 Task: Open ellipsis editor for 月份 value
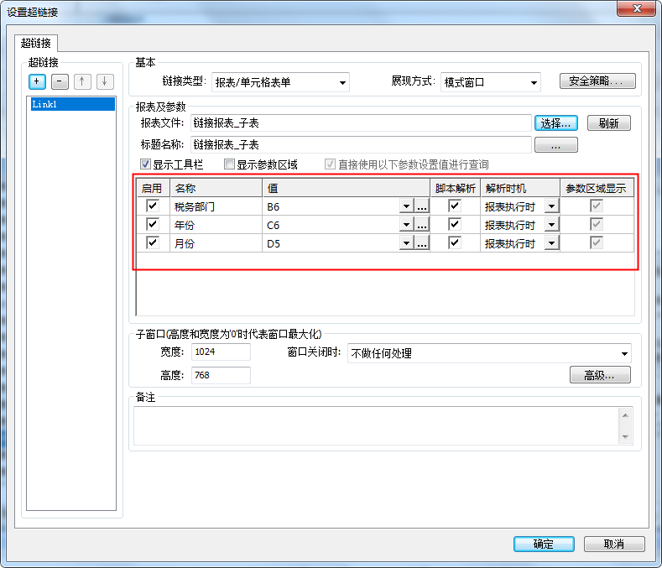(x=422, y=242)
